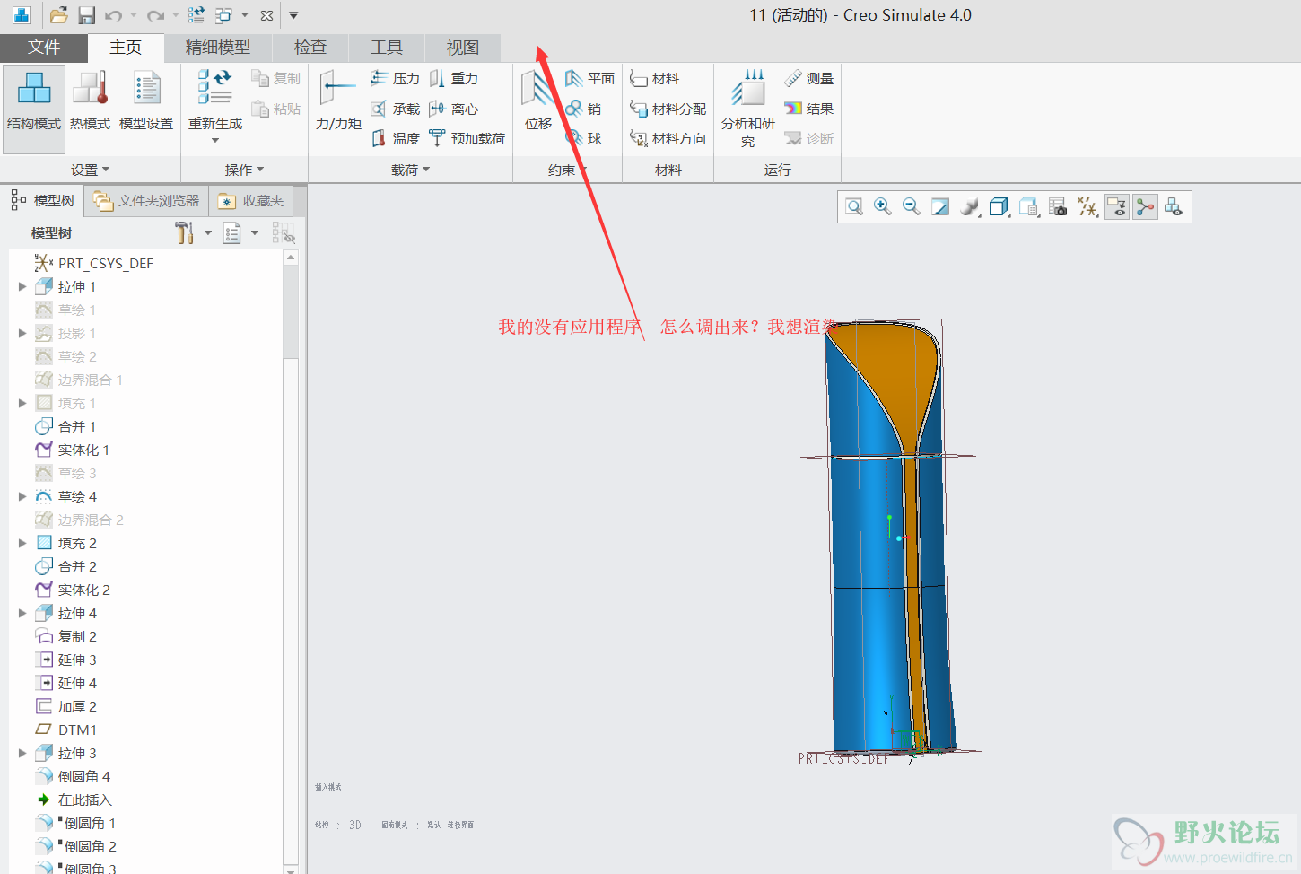This screenshot has height=874, width=1301.
Task: Add a 温度 temperature load
Action: pyautogui.click(x=395, y=138)
